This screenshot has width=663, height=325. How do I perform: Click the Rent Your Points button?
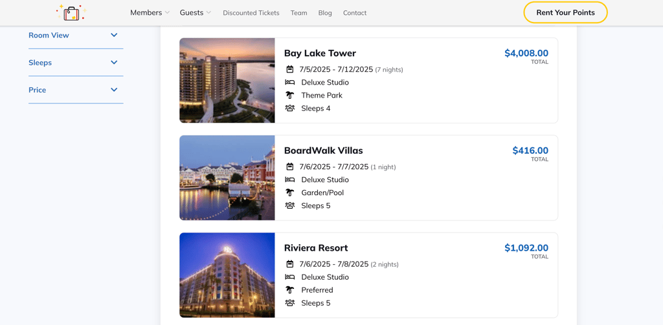(565, 12)
